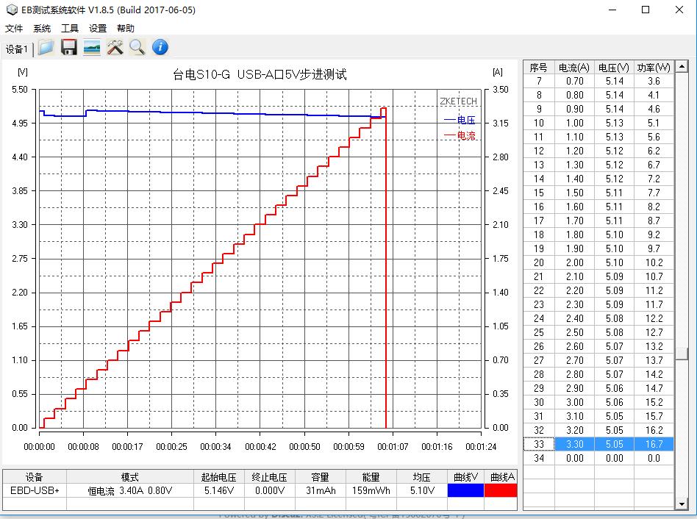697x519 pixels.
Task: Click the 电流(A) column header
Action: [x=573, y=67]
